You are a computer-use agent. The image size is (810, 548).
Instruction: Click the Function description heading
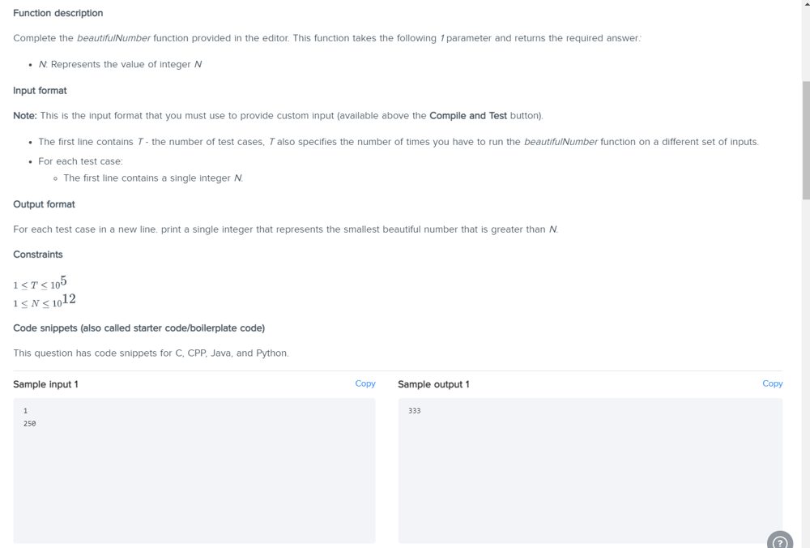coord(58,13)
